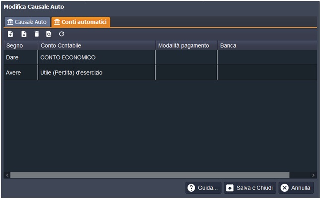Click the trash delete icon
The height and width of the screenshot is (198, 320).
pyautogui.click(x=36, y=34)
